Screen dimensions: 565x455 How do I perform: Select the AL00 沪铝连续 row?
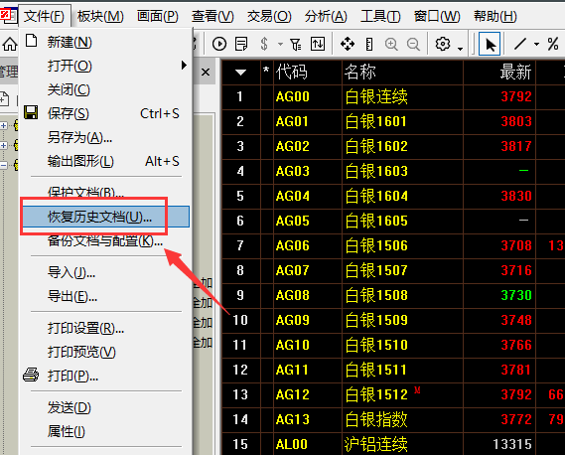pyautogui.click(x=393, y=444)
